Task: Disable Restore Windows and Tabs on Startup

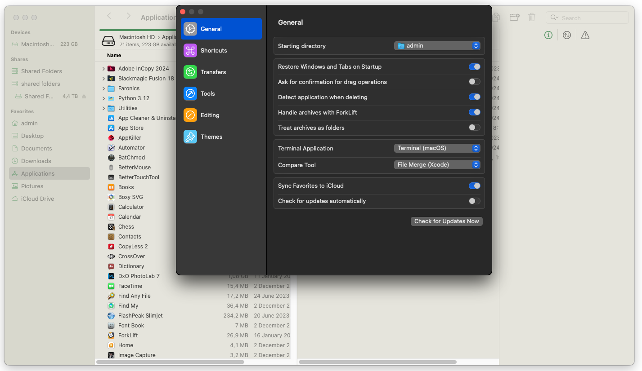Action: click(474, 67)
